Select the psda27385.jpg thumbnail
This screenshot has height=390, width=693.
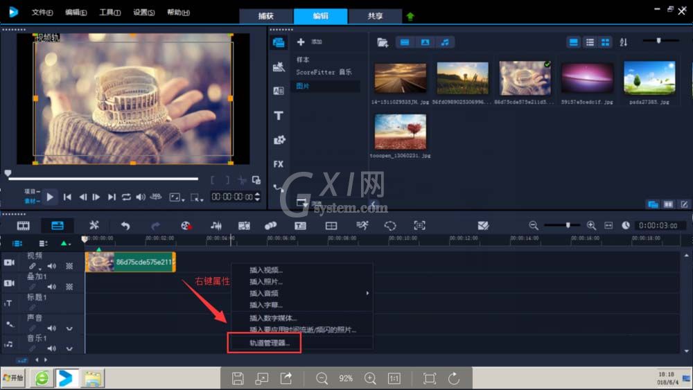[649, 78]
